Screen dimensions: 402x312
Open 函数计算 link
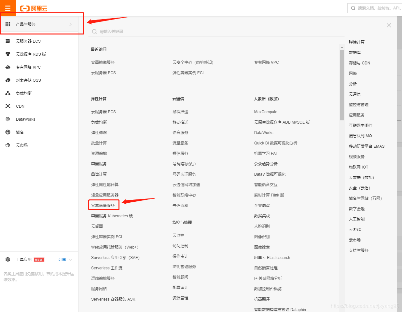[99, 174]
